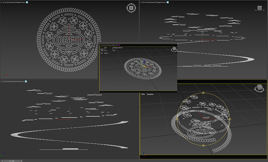Viewport: 268px width, 162px height.
Task: Click the axis tripod in the Top viewport
Action: 5,73
